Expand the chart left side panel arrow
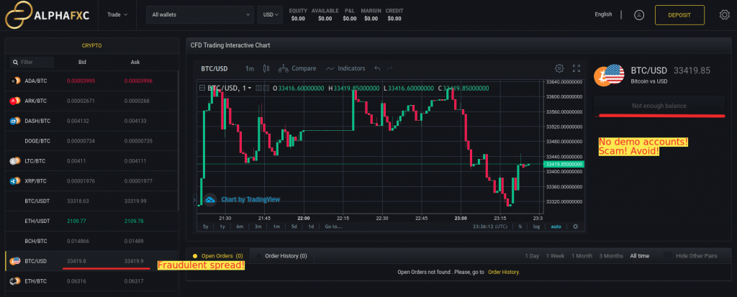This screenshot has height=297, width=737. (x=195, y=200)
